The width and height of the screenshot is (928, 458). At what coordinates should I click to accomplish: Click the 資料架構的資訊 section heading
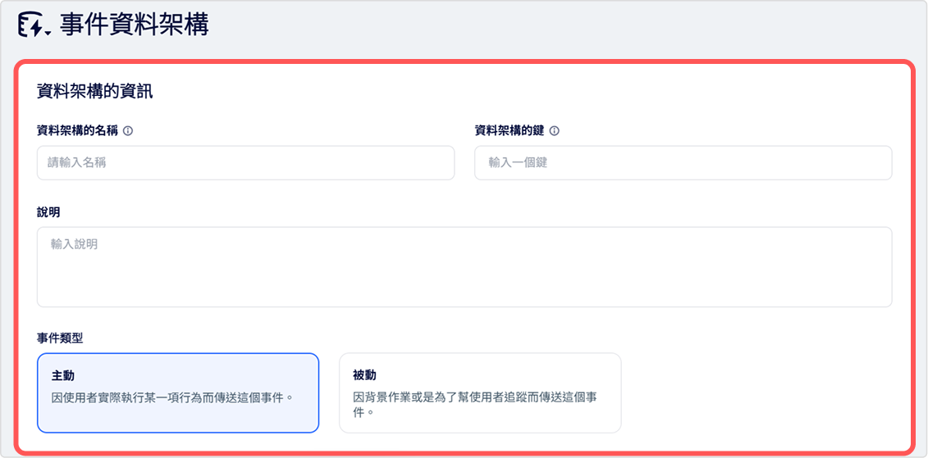pos(94,92)
